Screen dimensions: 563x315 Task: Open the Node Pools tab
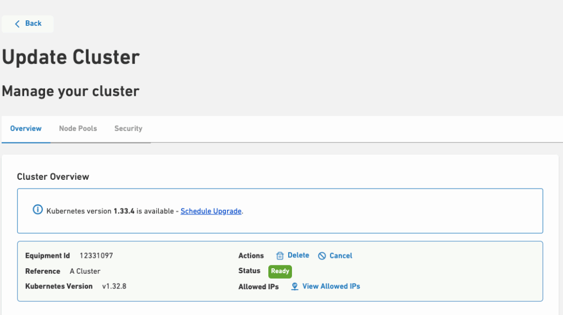click(x=78, y=129)
